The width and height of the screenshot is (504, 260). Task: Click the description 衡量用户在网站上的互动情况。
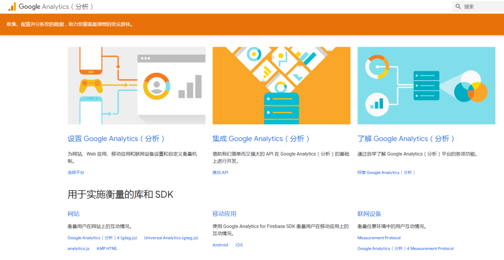[x=100, y=226]
